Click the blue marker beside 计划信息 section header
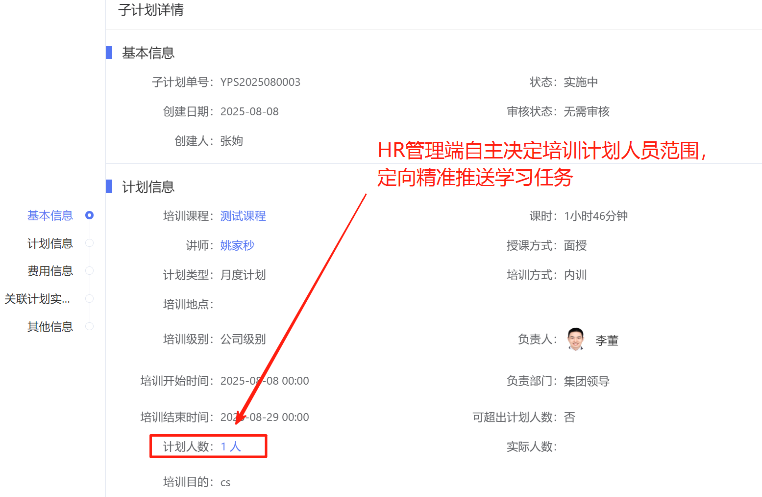This screenshot has width=762, height=497. [109, 186]
